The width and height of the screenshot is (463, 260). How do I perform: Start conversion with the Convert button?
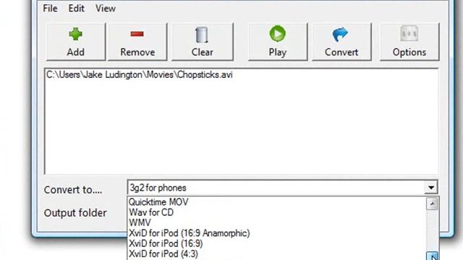(341, 42)
